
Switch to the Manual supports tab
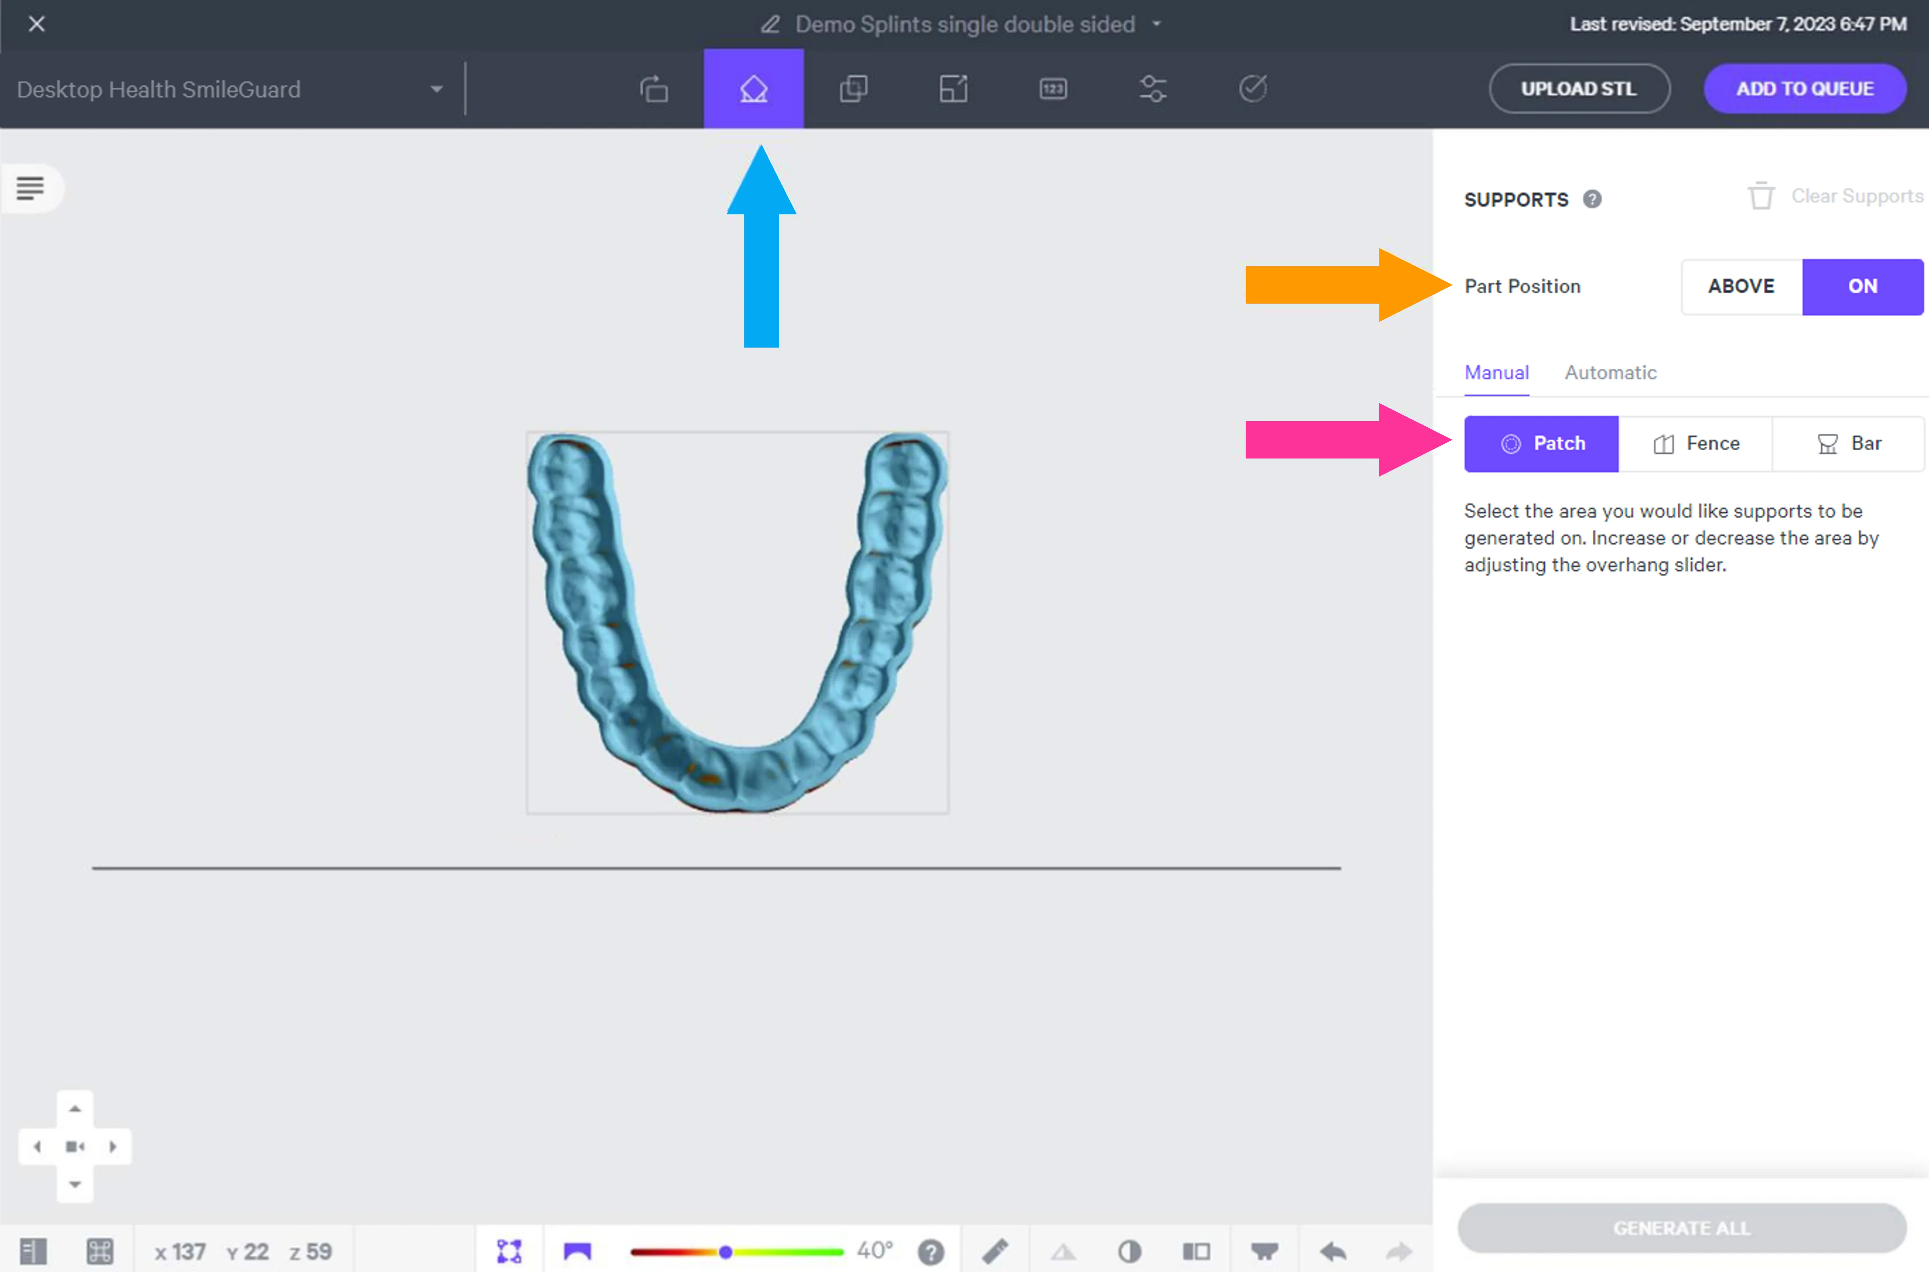point(1496,372)
